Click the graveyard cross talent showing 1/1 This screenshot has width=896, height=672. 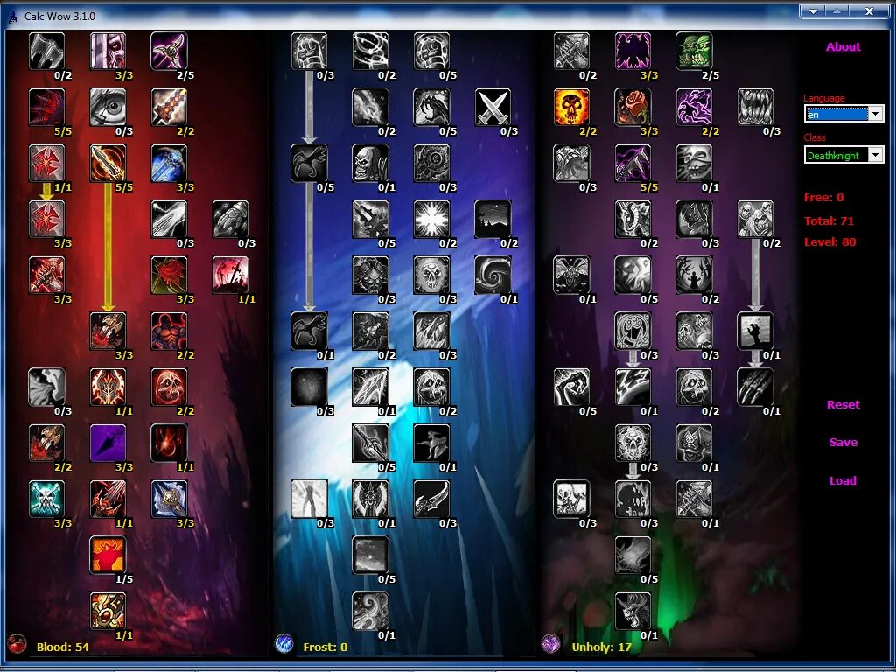click(230, 275)
